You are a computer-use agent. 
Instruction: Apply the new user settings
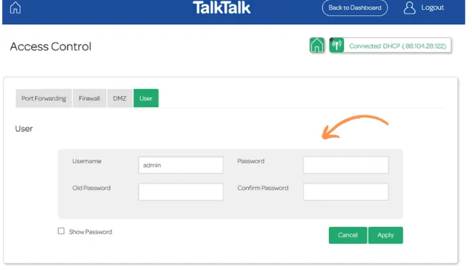pyautogui.click(x=385, y=235)
